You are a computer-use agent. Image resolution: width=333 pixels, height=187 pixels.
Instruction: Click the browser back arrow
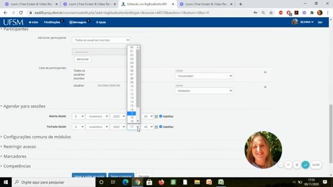tap(5, 12)
